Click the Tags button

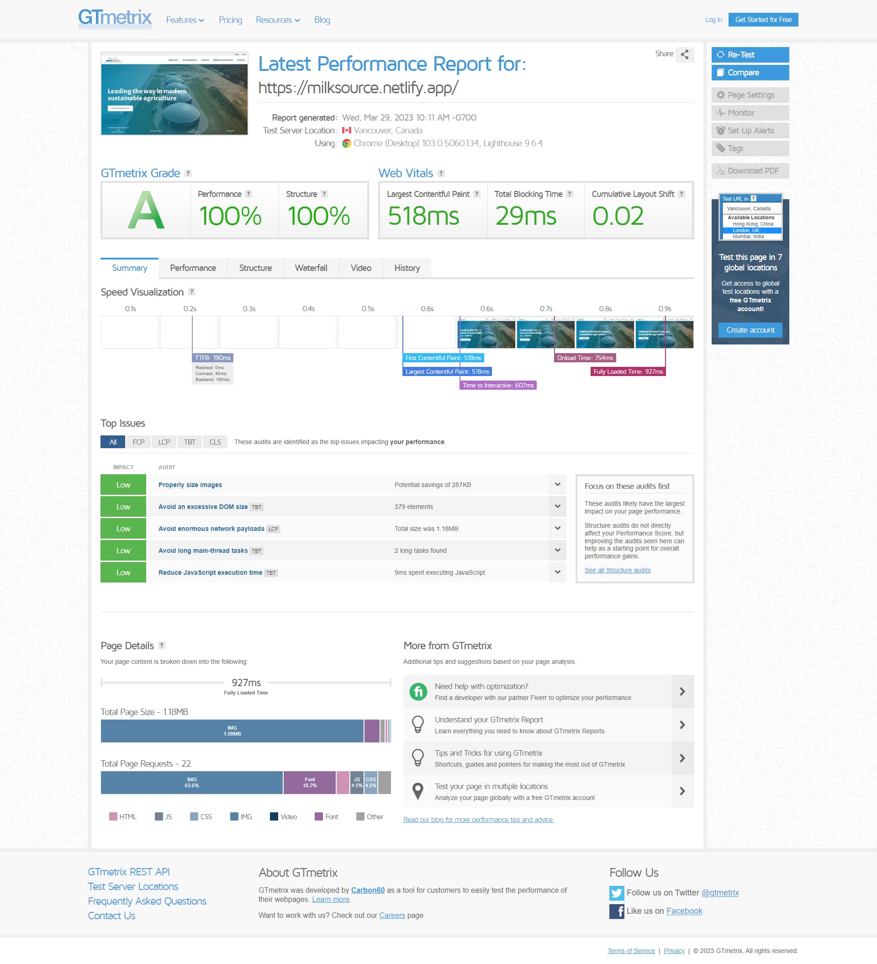[x=750, y=149]
